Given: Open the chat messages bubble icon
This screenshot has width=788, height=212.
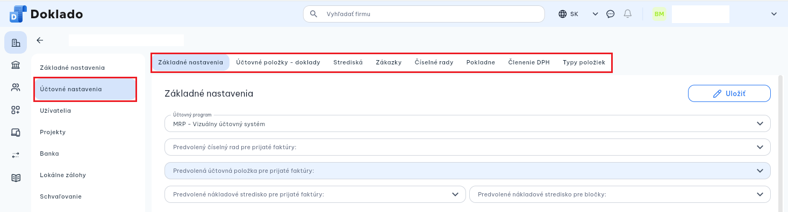Looking at the screenshot, I should [611, 14].
